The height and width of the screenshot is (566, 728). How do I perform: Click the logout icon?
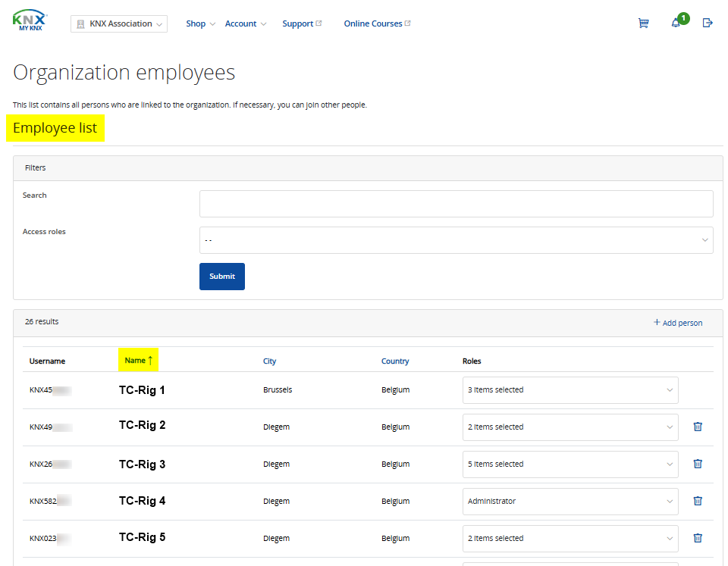pyautogui.click(x=707, y=23)
